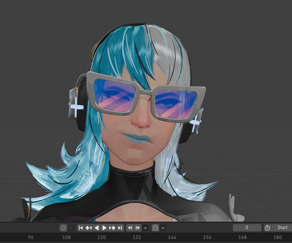This screenshot has height=243, width=292.
Task: Step back one frame
Action: 130,228
